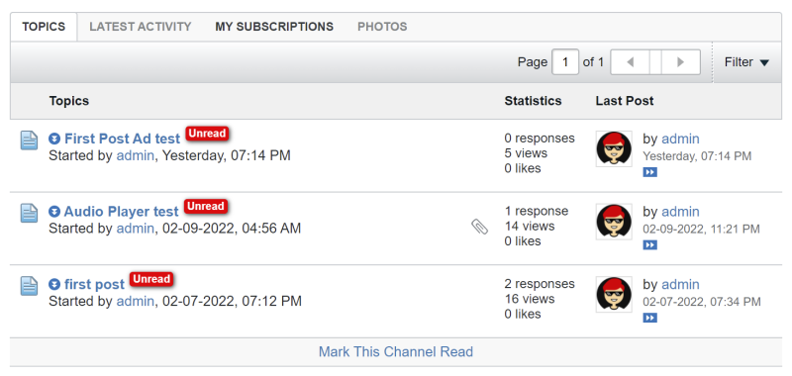Open the First Post Ad test topic
Image resolution: width=792 pixels, height=376 pixels.
122,139
